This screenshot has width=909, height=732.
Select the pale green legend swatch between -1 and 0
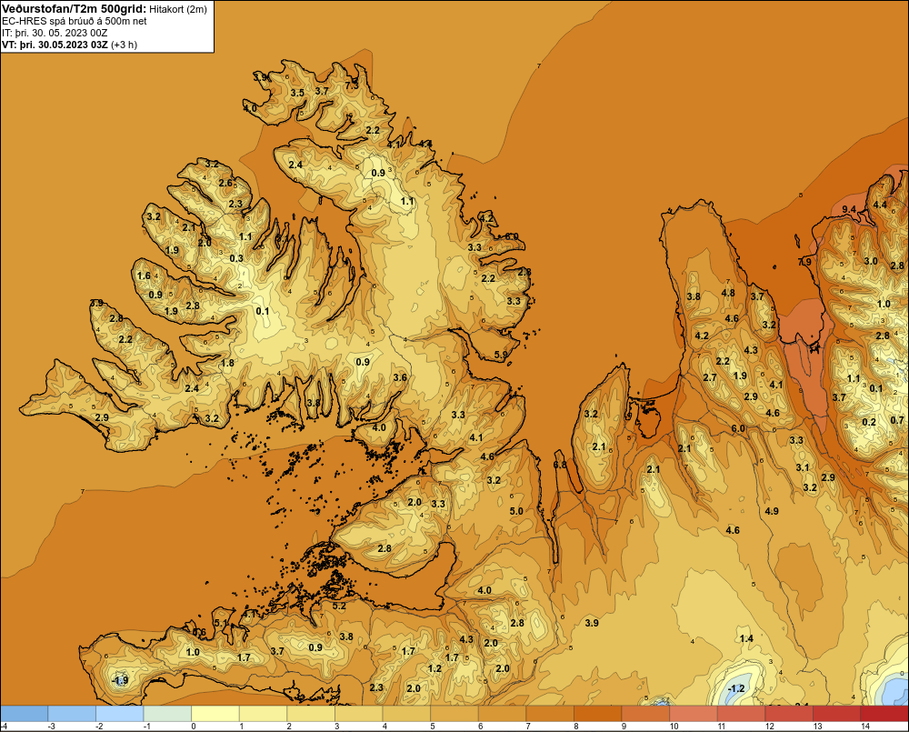tap(167, 713)
